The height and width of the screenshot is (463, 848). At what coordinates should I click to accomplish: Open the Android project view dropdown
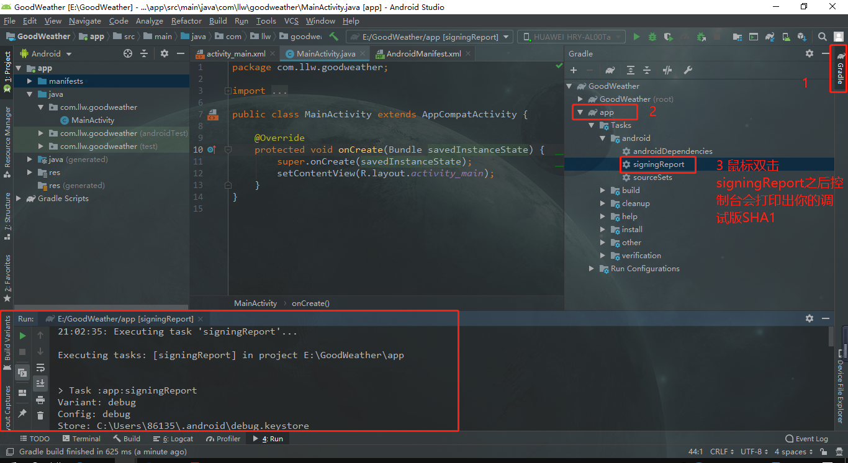[x=45, y=53]
